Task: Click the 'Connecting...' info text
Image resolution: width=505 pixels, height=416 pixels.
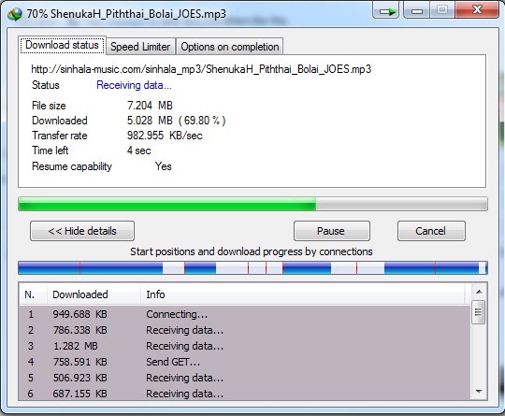Action: point(177,314)
